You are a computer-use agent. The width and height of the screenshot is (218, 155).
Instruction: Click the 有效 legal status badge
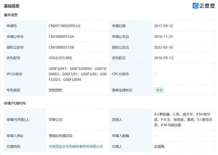coord(159,90)
